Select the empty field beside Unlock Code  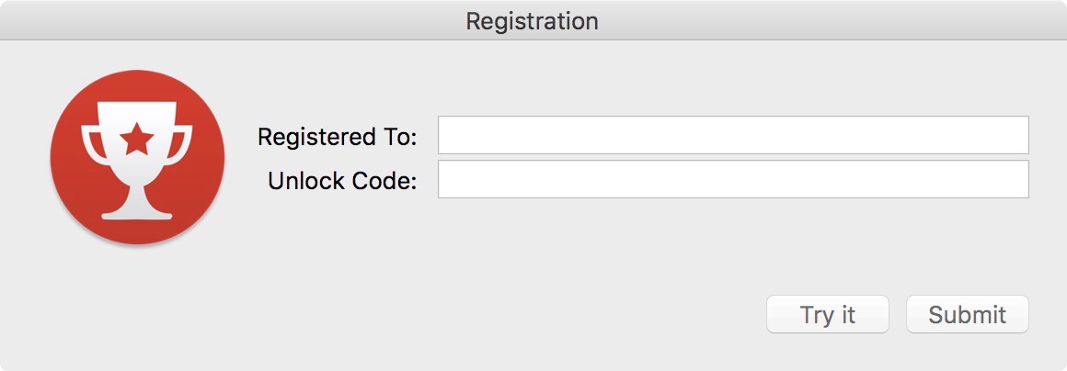coord(732,179)
